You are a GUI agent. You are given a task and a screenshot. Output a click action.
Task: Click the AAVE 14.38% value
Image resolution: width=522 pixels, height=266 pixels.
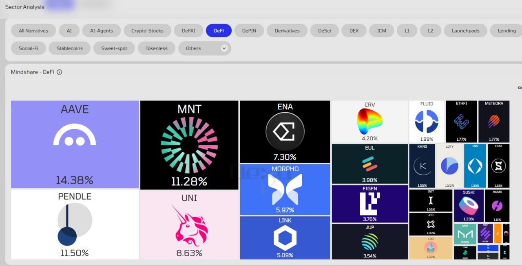coord(75,180)
